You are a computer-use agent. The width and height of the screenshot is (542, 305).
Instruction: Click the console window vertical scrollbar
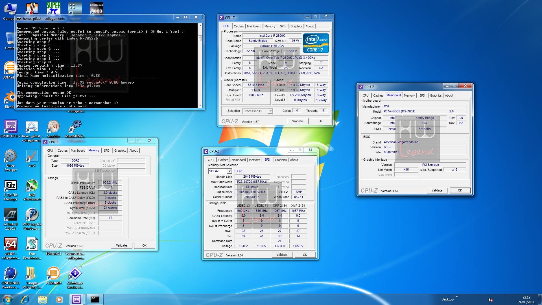[200, 66]
